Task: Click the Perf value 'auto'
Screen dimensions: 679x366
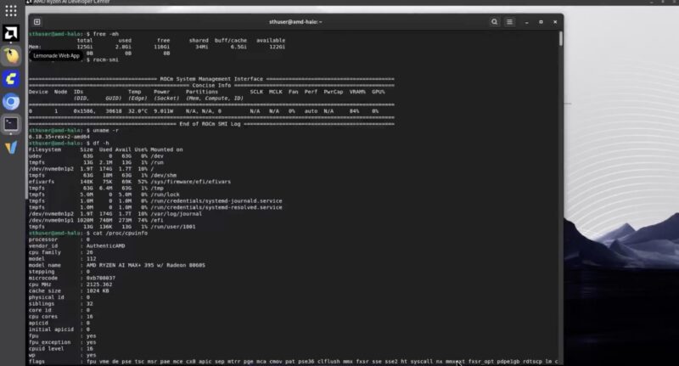Action: coord(311,111)
